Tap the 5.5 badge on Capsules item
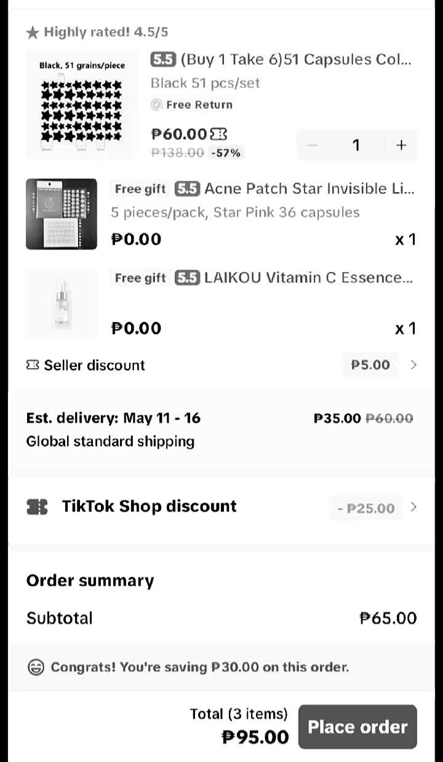 pos(163,60)
